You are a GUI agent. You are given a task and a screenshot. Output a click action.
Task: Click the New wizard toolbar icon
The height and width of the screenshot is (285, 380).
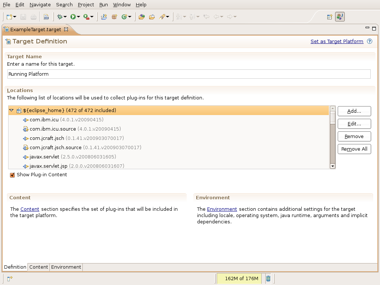tap(9, 17)
